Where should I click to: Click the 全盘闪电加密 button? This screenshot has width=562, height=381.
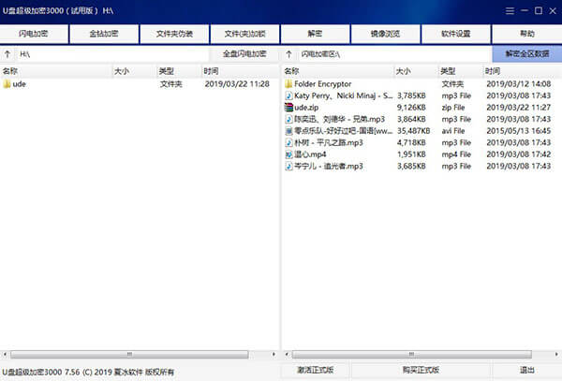click(x=244, y=54)
